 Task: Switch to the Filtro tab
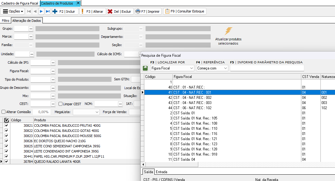coord(5,21)
